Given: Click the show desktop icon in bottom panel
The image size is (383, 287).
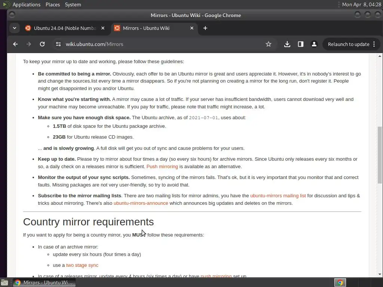Looking at the screenshot, I should coord(4,283).
